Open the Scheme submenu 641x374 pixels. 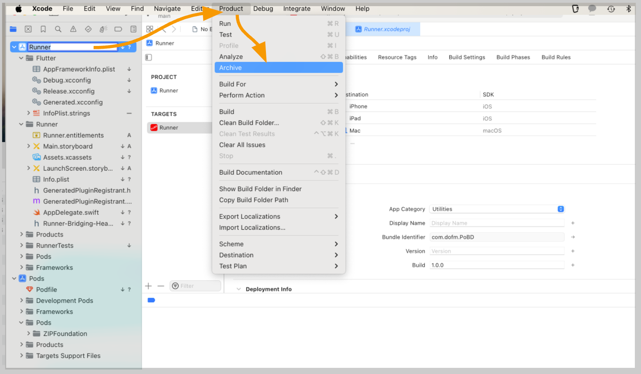tap(279, 244)
